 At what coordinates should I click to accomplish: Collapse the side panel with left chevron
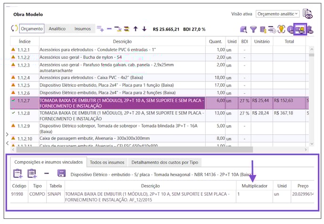[7, 143]
